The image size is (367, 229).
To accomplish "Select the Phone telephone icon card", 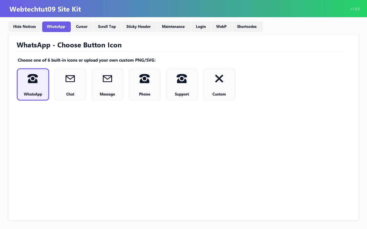I will 145,84.
